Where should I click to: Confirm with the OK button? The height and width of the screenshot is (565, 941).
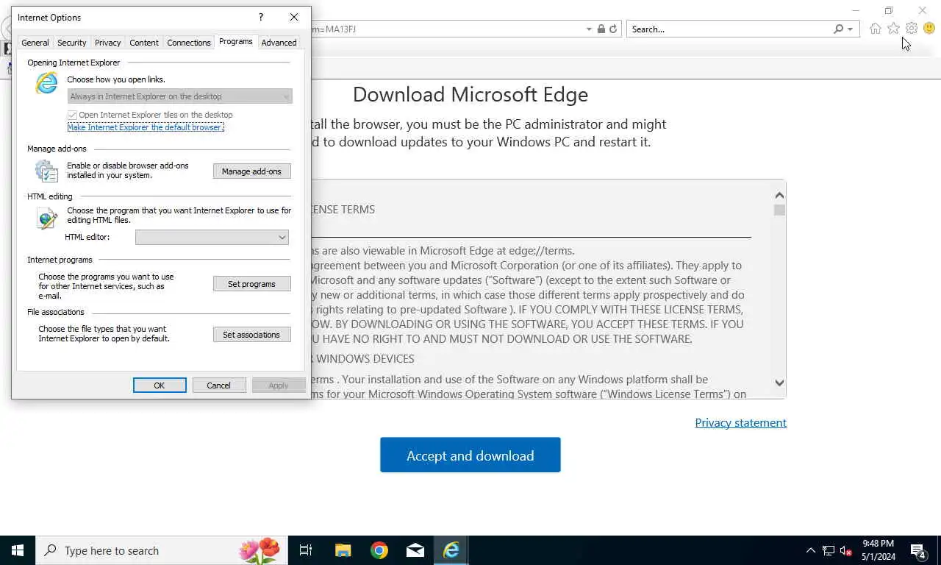(x=160, y=385)
